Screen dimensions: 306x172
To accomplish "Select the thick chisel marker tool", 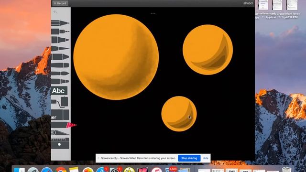I will (x=60, y=57).
